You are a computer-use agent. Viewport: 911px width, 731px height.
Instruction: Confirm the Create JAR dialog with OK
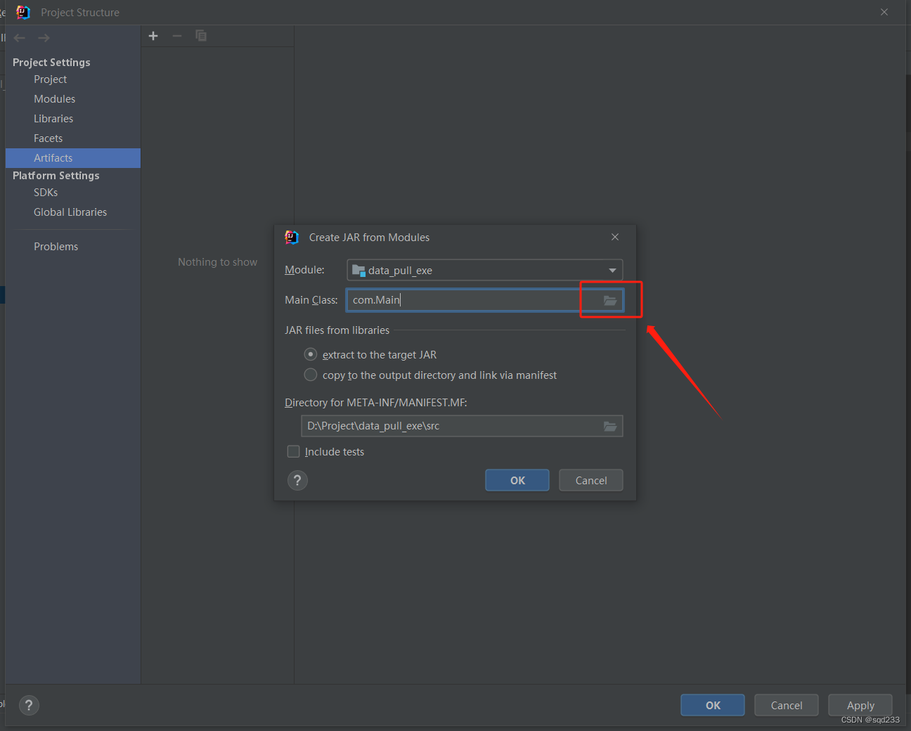click(517, 480)
